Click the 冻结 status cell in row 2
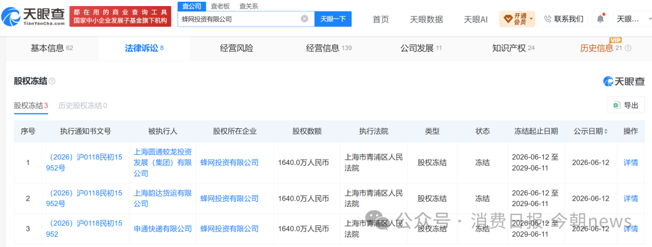This screenshot has height=247, width=652. (482, 198)
